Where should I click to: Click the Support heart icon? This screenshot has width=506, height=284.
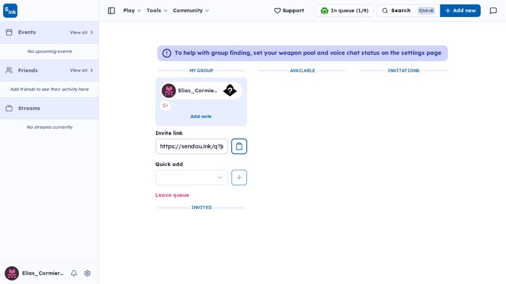coord(277,11)
